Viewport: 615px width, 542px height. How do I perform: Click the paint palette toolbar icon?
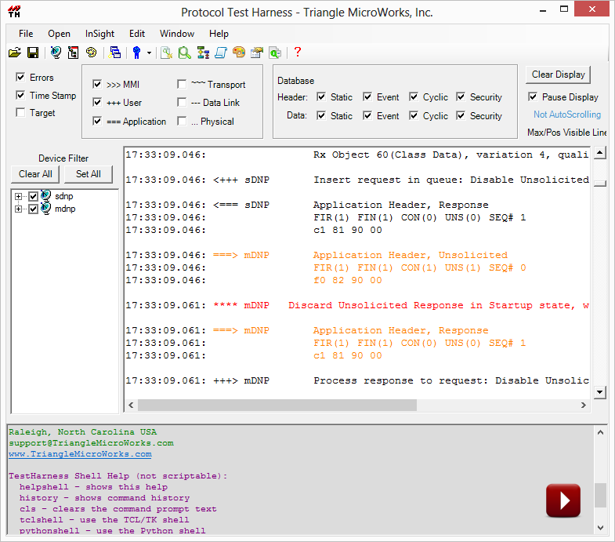tap(239, 53)
